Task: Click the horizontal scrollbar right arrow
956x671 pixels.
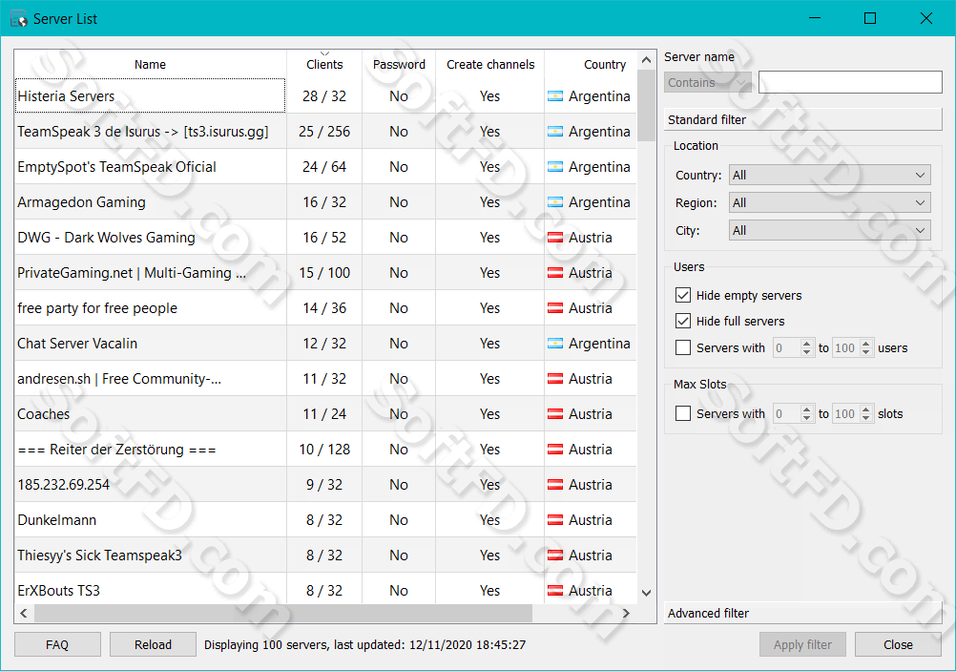Action: click(x=626, y=613)
